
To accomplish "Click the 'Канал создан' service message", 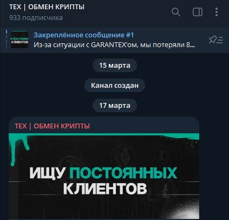I will tap(115, 85).
